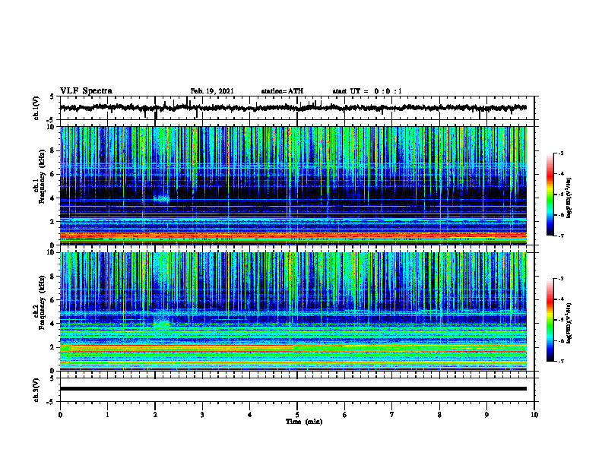
Task: Click time axis tick label "3"
Action: pyautogui.click(x=202, y=415)
